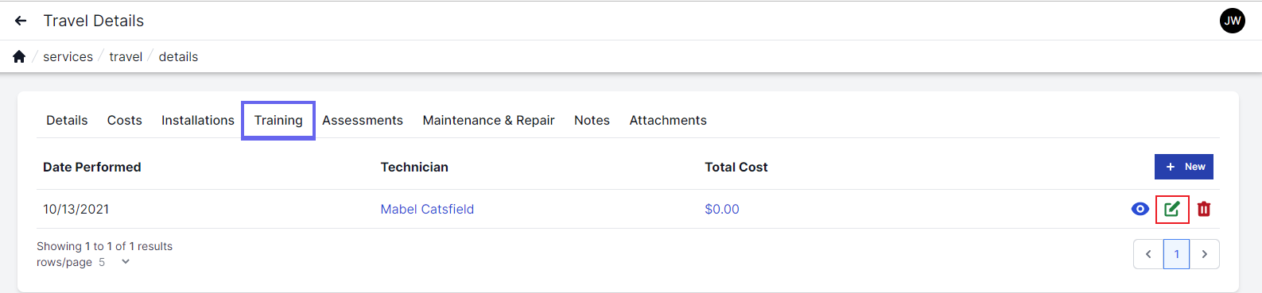Select the Installations tab

pos(198,120)
